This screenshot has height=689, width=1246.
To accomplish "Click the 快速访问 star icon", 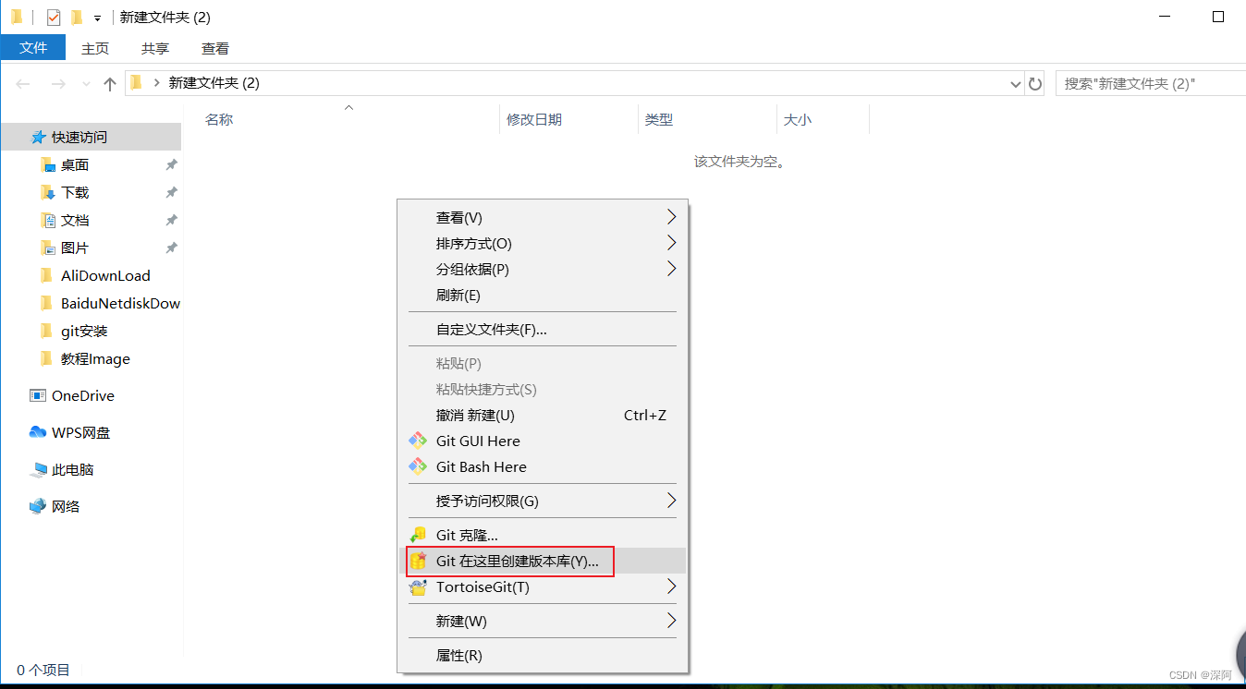I will tap(38, 138).
